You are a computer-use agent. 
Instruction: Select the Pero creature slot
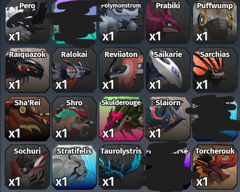coord(27,22)
